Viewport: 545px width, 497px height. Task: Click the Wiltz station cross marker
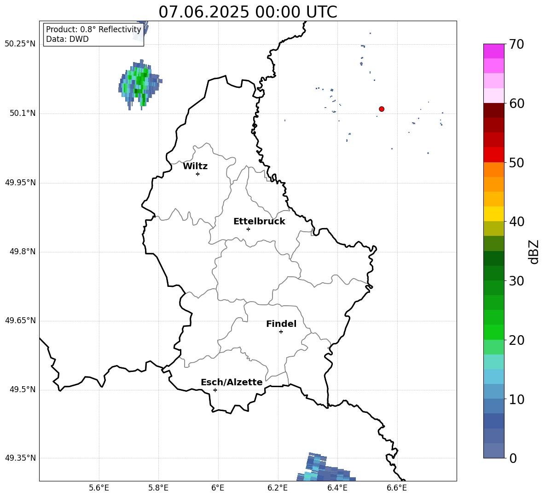click(198, 174)
